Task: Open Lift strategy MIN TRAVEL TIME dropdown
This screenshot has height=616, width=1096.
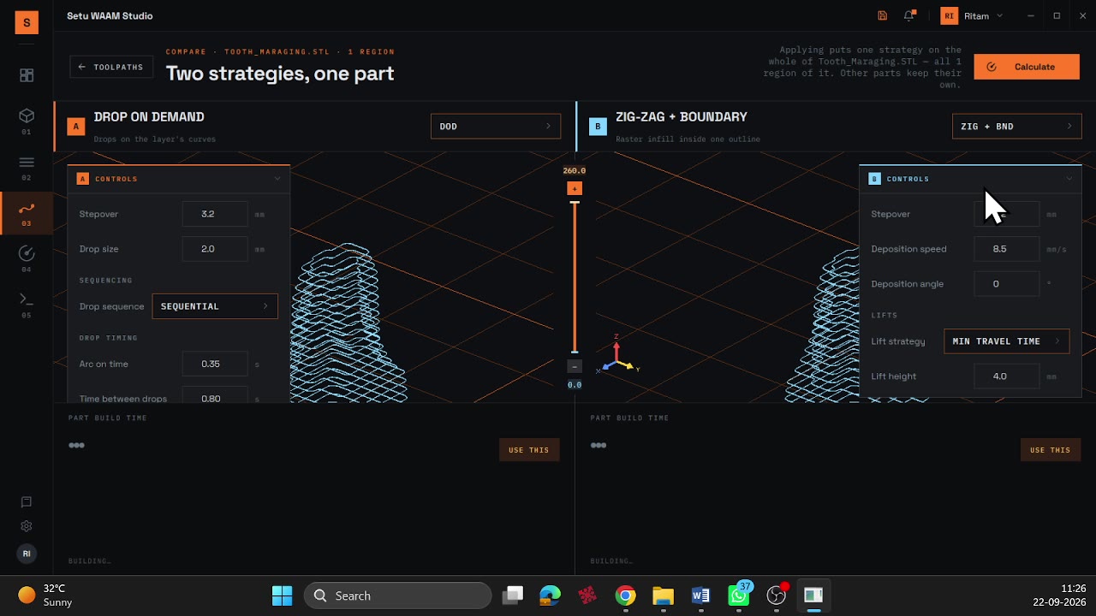Action: (1007, 341)
